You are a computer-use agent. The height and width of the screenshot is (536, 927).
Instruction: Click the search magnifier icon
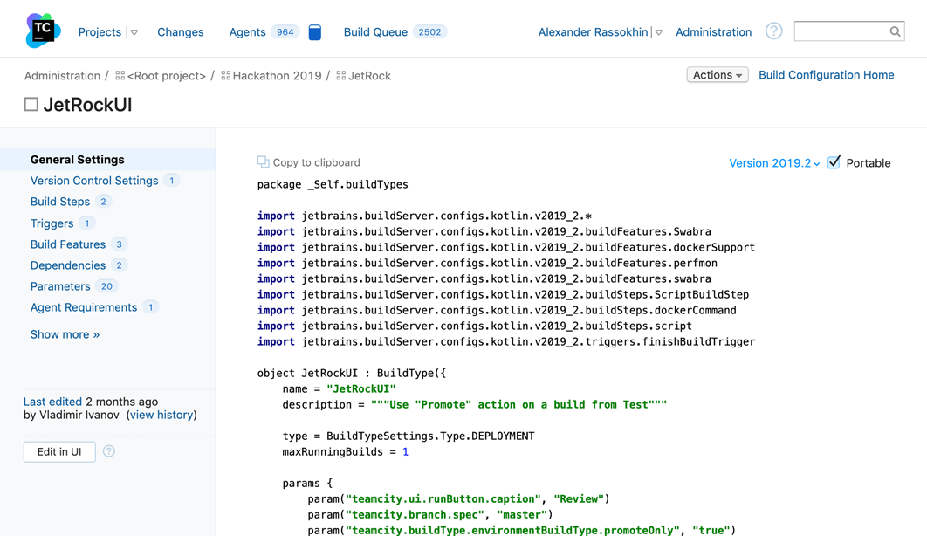(x=895, y=32)
